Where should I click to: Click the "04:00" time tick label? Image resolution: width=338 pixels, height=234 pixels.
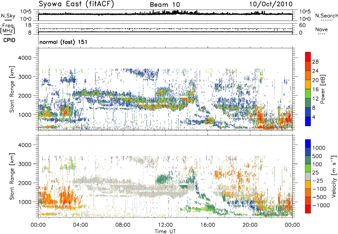80,225
